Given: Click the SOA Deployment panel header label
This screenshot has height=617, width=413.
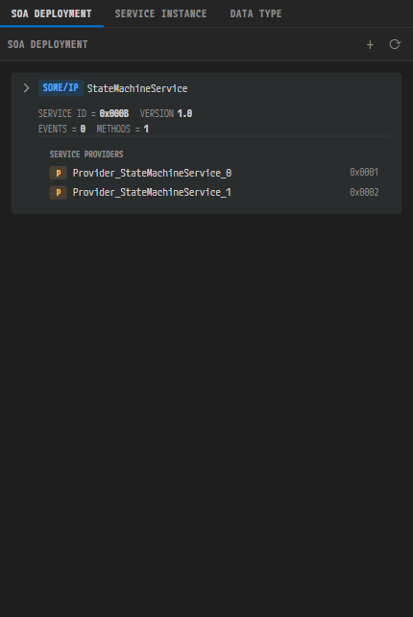Looking at the screenshot, I should 48,44.
